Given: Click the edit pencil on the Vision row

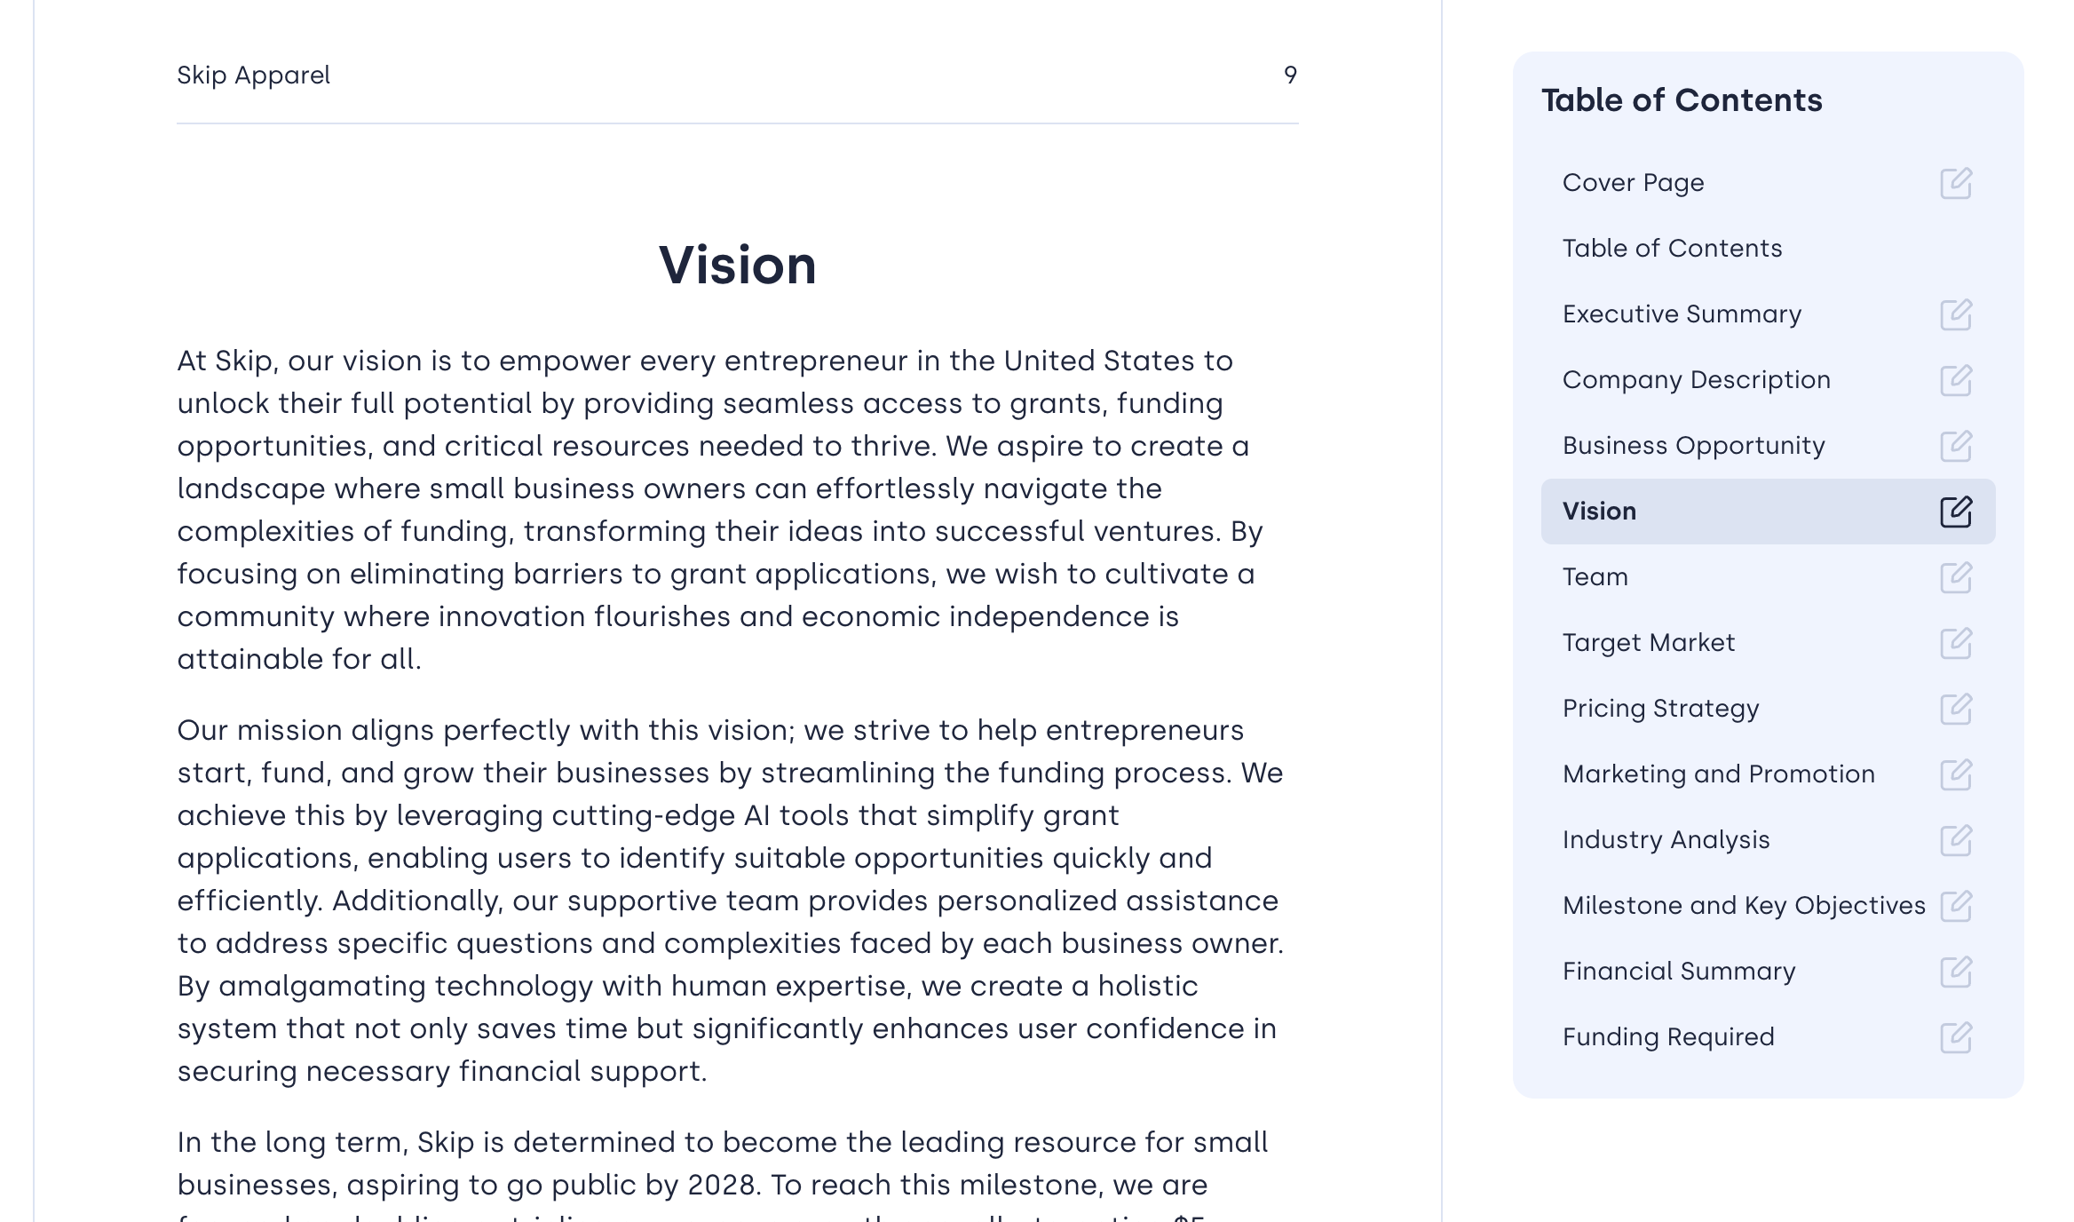Looking at the screenshot, I should pyautogui.click(x=1956, y=512).
